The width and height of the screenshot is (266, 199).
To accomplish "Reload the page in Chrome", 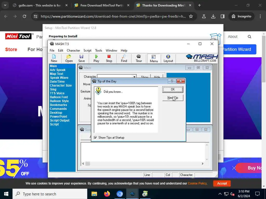I will click(24, 16).
